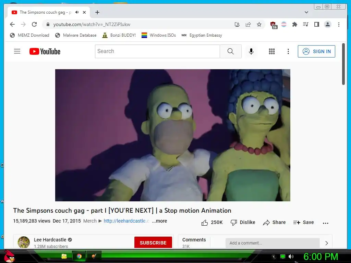This screenshot has width=351, height=263.
Task: Open a new browser tab
Action: point(97,12)
